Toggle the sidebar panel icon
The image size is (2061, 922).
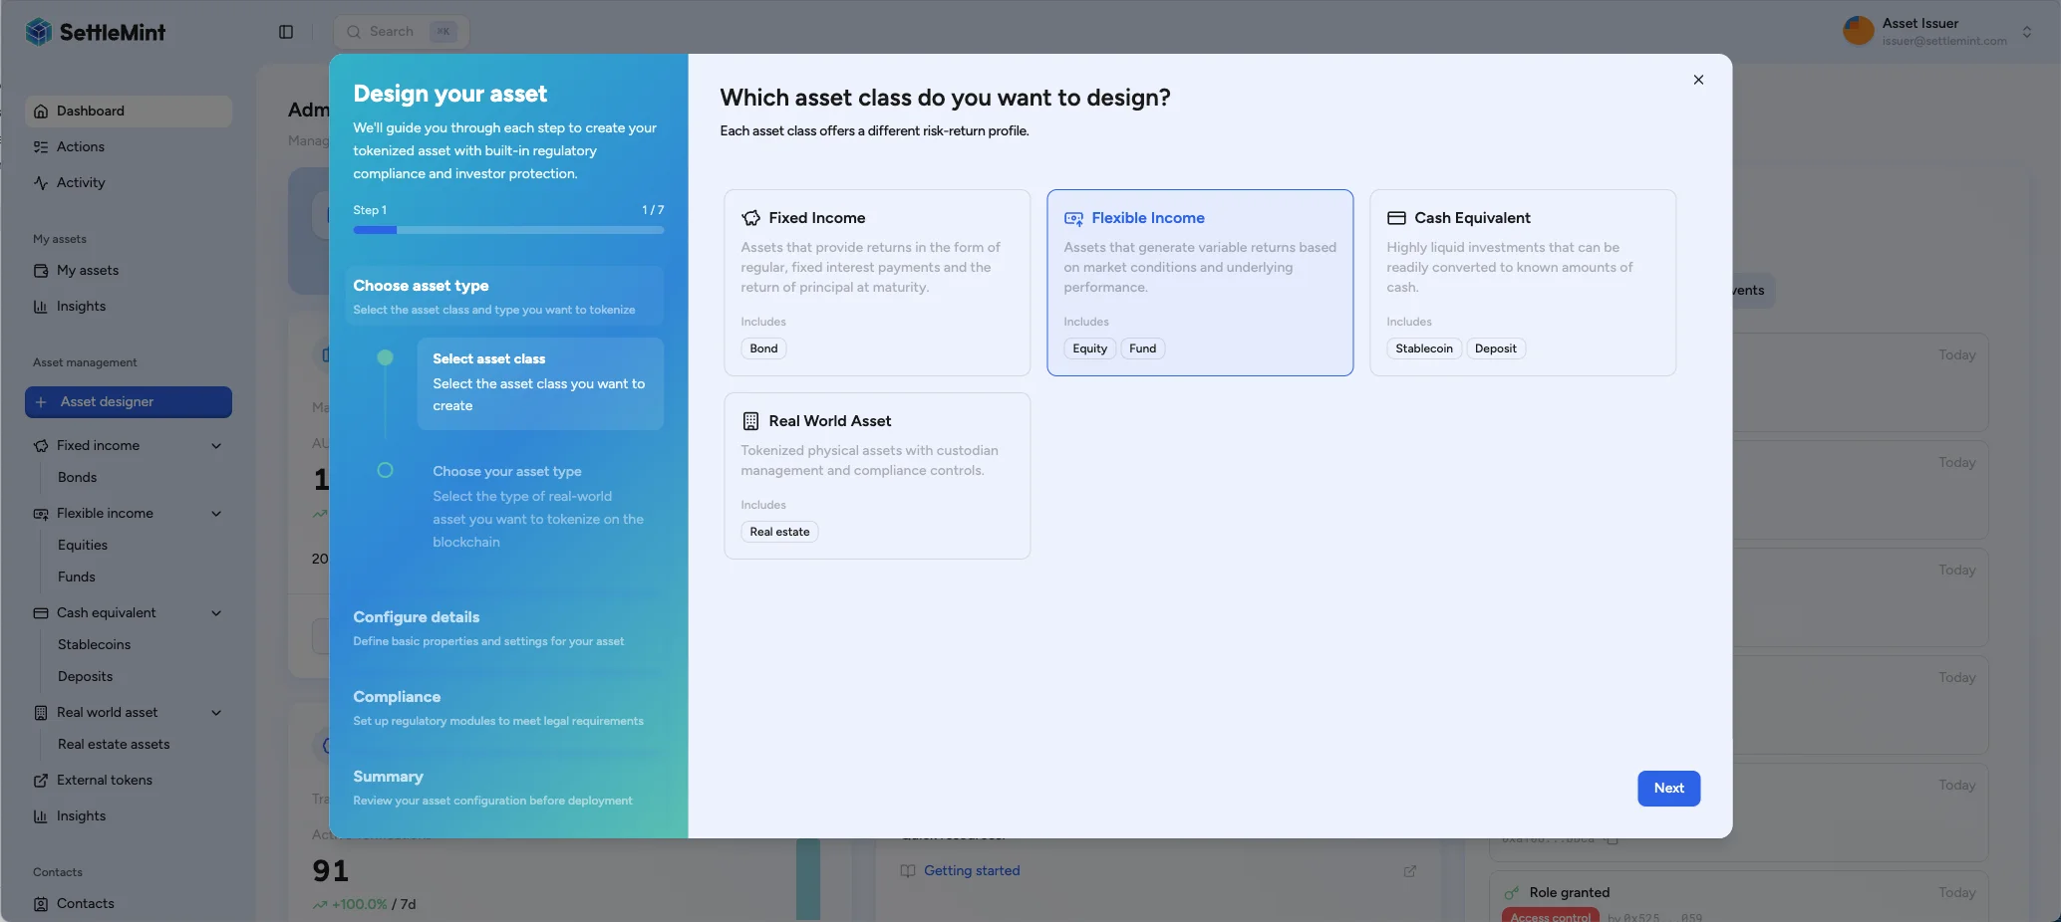click(286, 32)
